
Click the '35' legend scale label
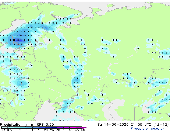65,130
